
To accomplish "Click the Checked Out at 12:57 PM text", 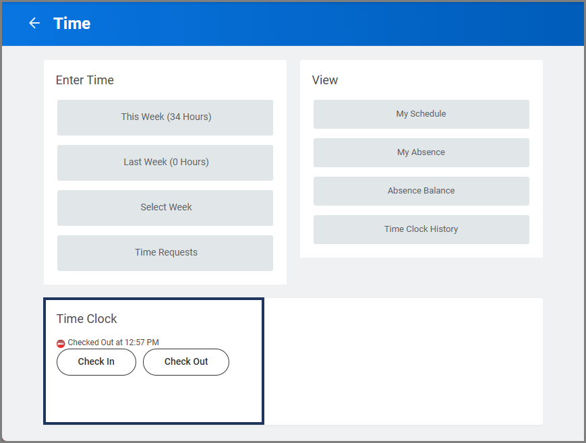I will click(x=113, y=343).
